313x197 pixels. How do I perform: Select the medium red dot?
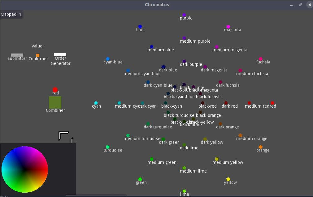tap(249, 103)
